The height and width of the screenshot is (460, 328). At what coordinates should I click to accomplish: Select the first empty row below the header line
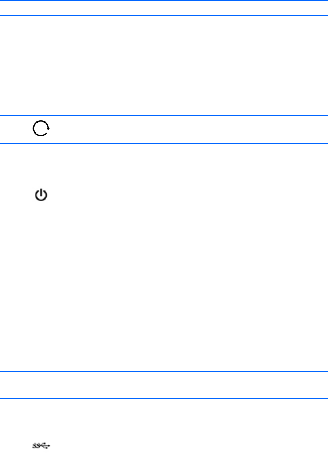164,35
